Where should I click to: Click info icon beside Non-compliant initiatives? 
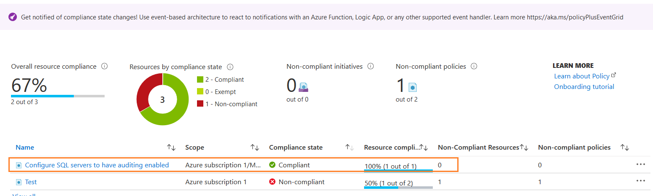pos(371,67)
